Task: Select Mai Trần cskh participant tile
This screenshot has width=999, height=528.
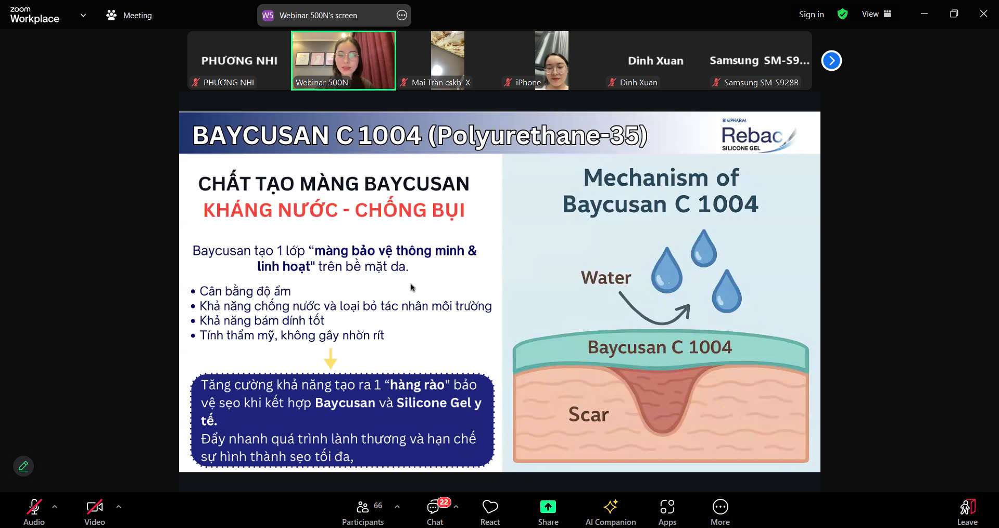Action: pos(448,60)
